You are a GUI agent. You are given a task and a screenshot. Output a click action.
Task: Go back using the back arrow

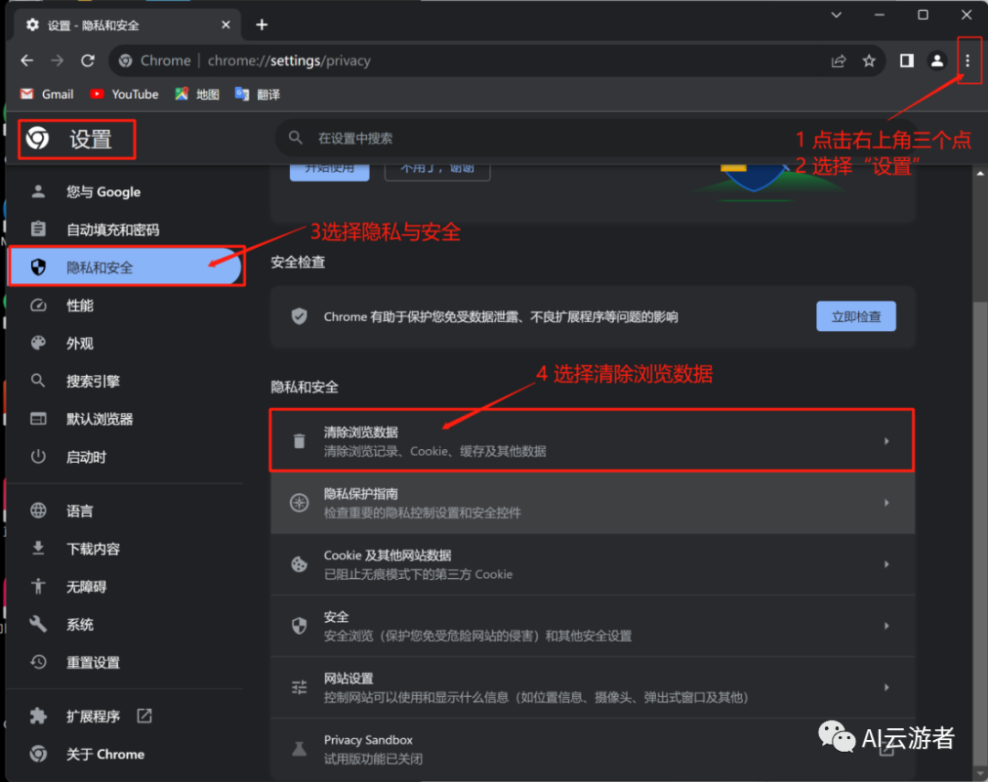tap(27, 60)
